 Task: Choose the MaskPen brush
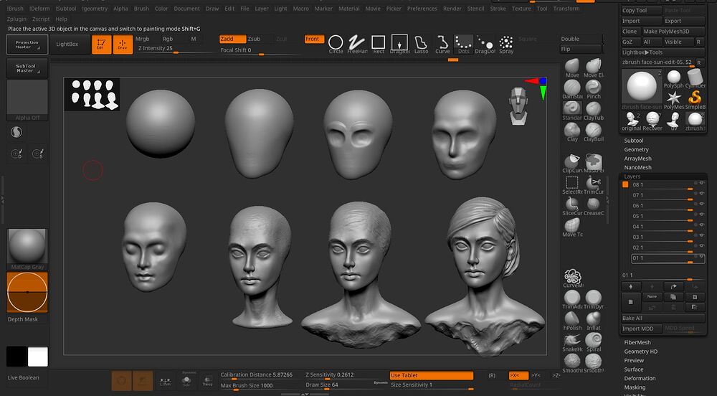594,164
